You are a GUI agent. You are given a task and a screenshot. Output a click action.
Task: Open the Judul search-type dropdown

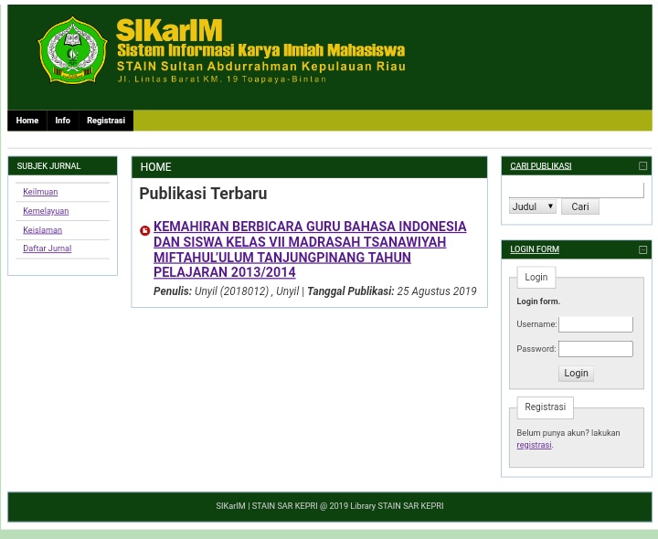(x=533, y=206)
